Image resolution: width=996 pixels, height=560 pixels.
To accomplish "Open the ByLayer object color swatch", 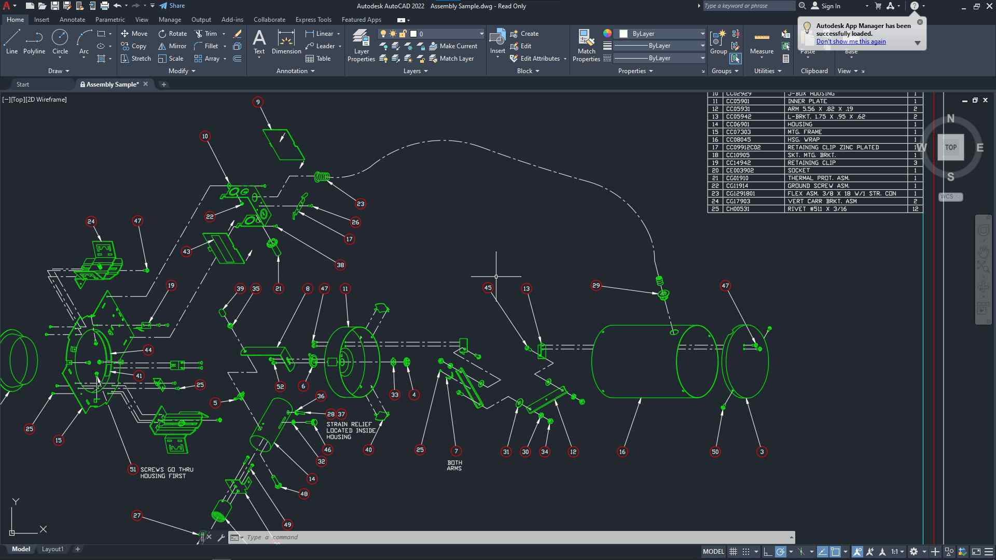I will 624,34.
